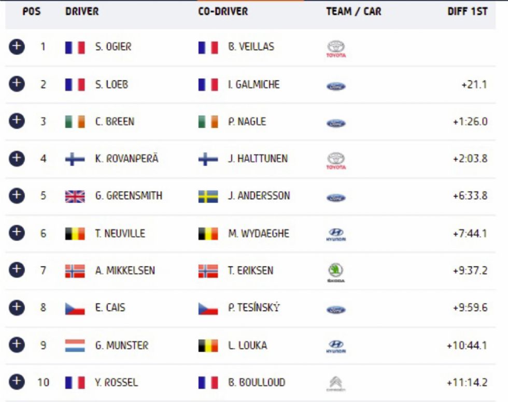Click Citroën logo in Rossel's row
The image size is (508, 402).
(x=336, y=384)
